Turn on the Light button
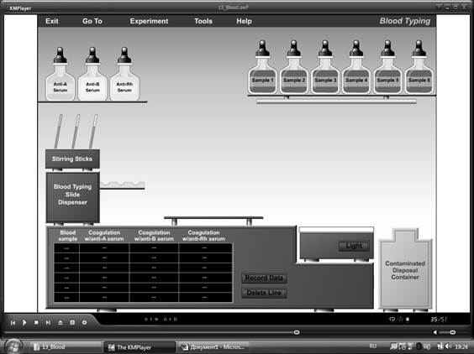This screenshot has height=354, width=474. (x=354, y=246)
